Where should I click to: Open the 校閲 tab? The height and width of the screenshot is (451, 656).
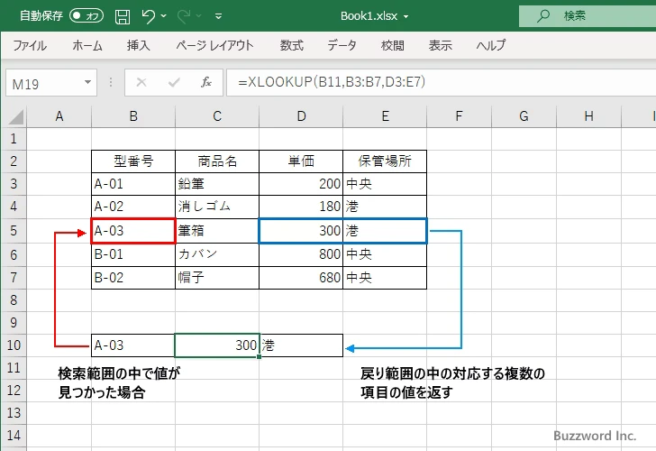click(393, 45)
